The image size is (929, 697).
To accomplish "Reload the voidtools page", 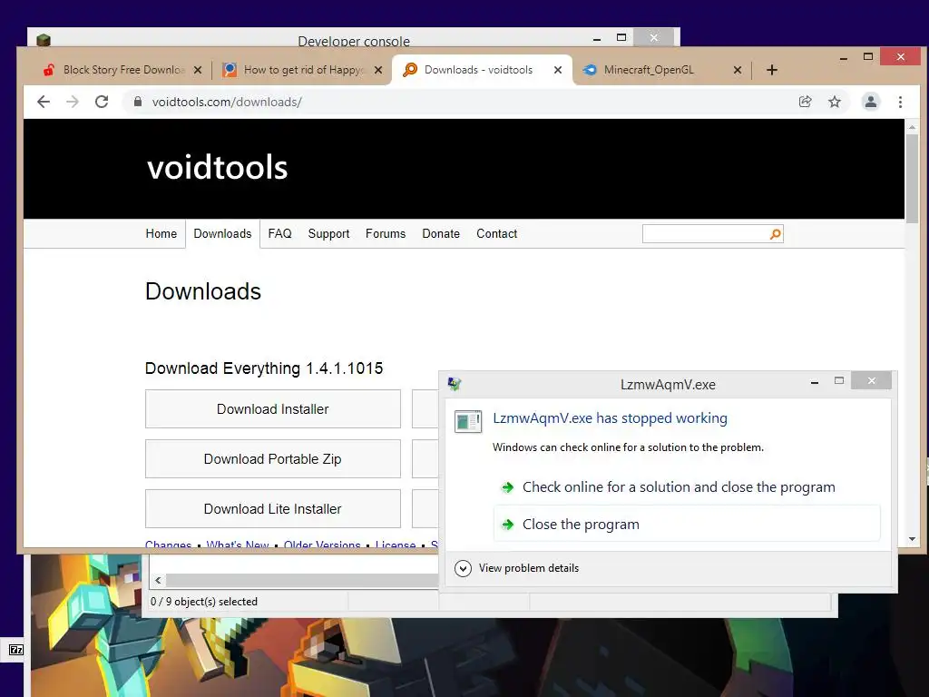I will [x=102, y=102].
